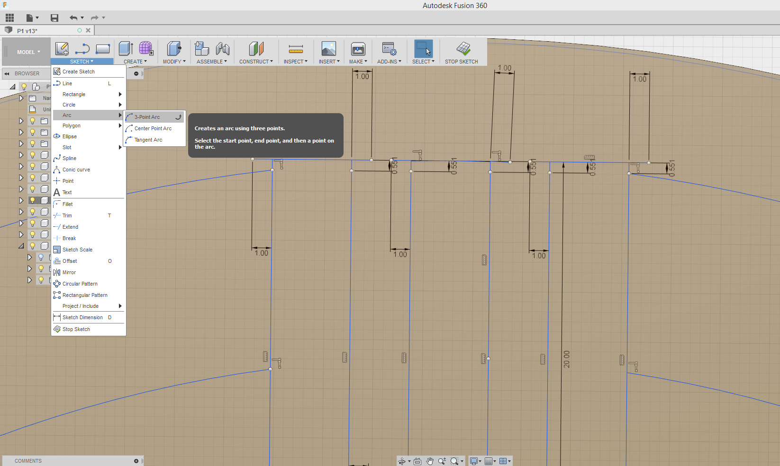Choose Stop Sketch at menu bottom

88,329
